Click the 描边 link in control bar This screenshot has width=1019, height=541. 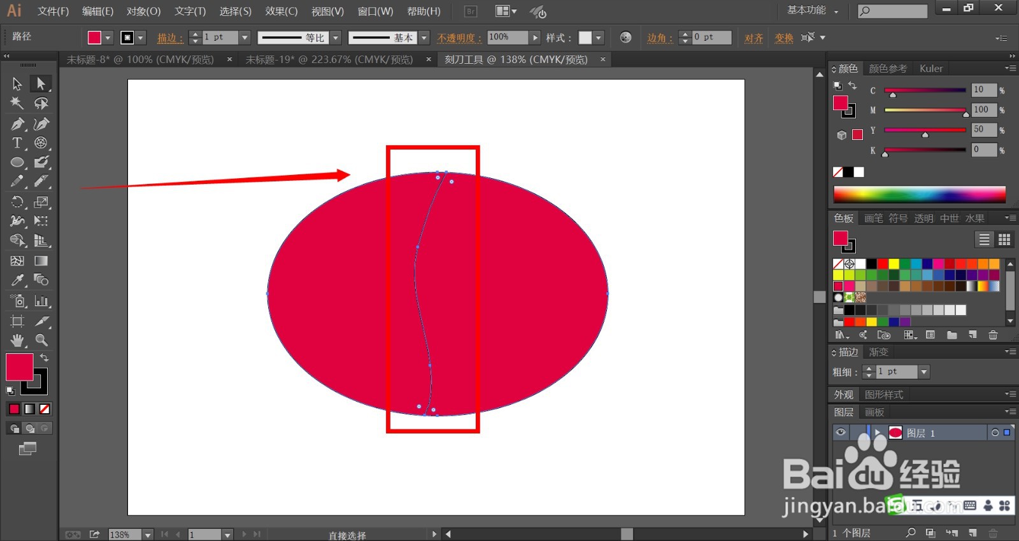point(170,38)
